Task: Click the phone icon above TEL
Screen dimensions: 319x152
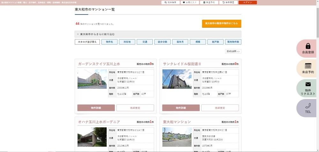Action: [x=308, y=106]
